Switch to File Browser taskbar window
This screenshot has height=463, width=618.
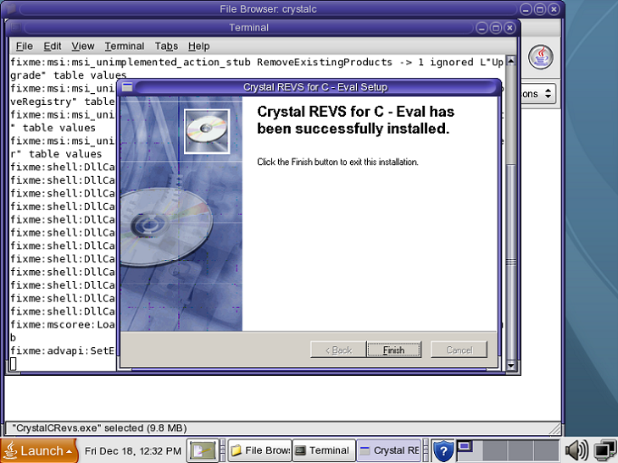point(260,450)
